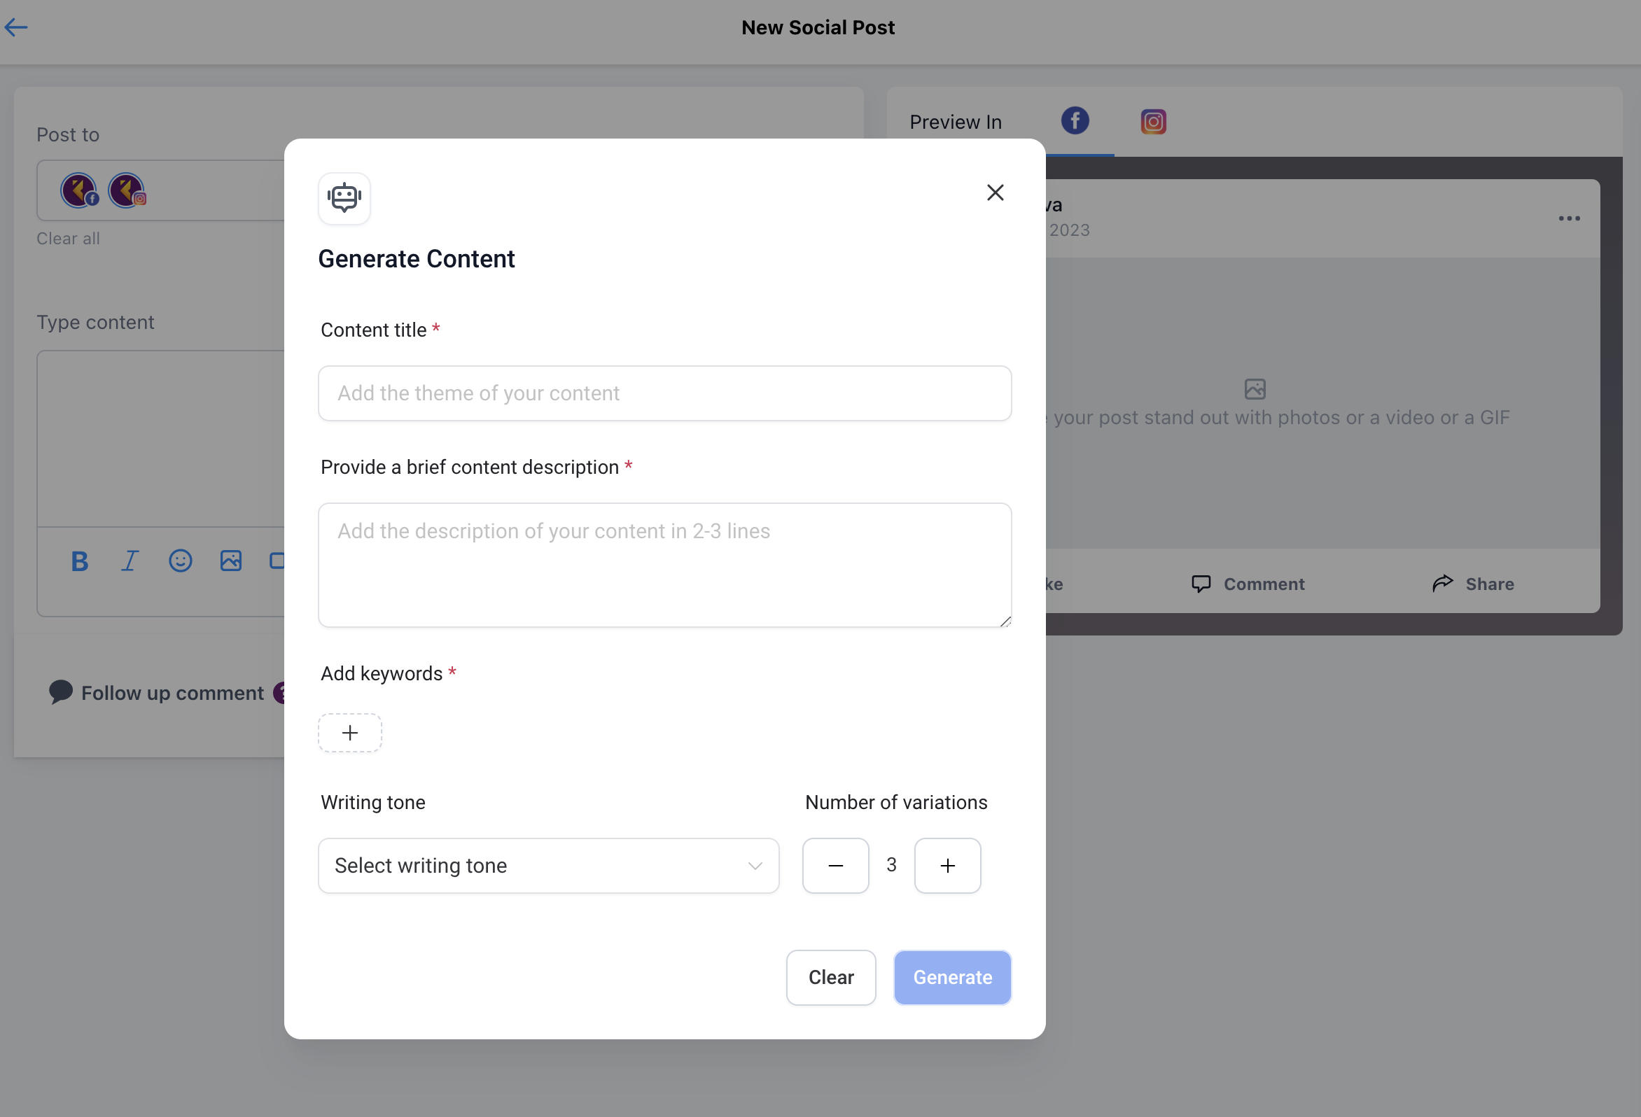Click the Clear all link
1641x1117 pixels.
point(68,239)
